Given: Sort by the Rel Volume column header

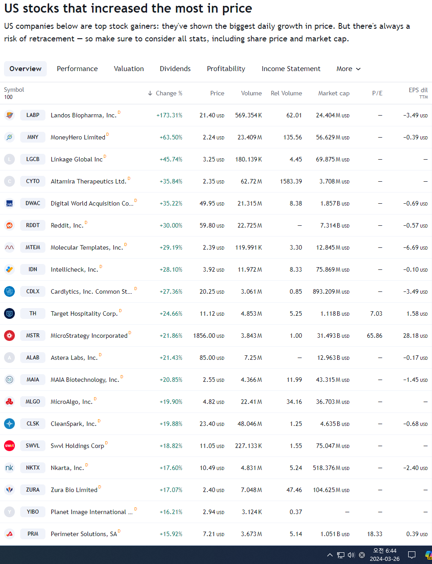Looking at the screenshot, I should tap(286, 93).
